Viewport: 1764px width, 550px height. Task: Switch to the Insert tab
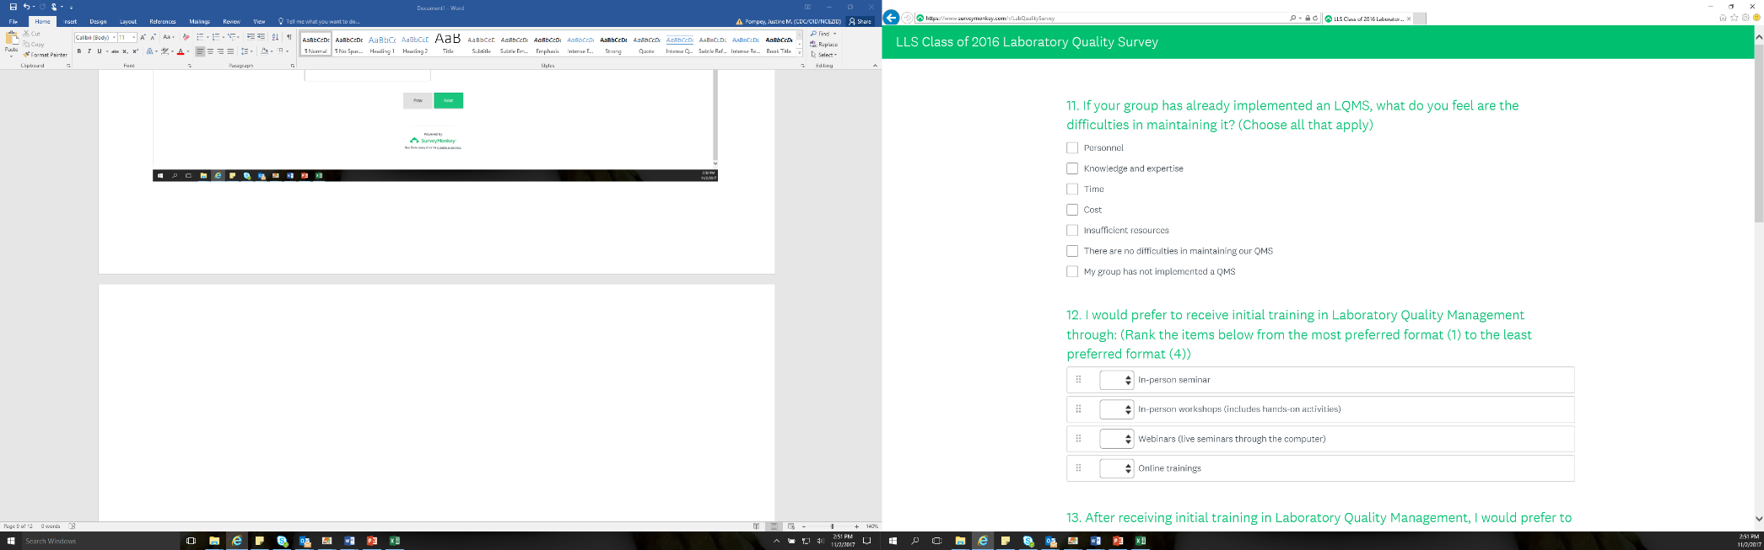point(71,21)
